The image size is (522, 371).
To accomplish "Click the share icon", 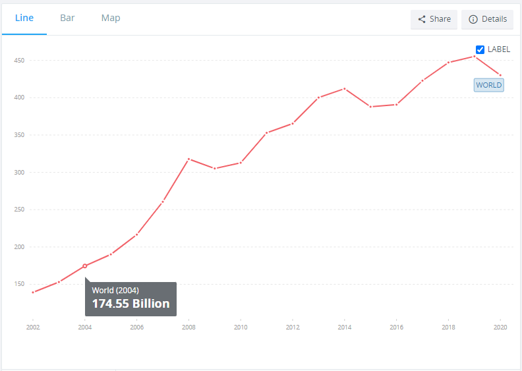I will [x=422, y=19].
